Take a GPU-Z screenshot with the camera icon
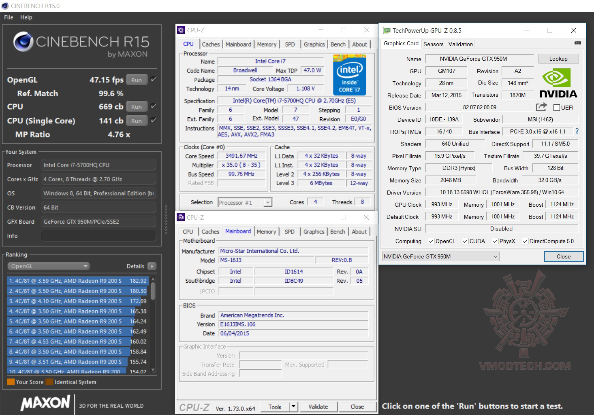 pos(578,43)
